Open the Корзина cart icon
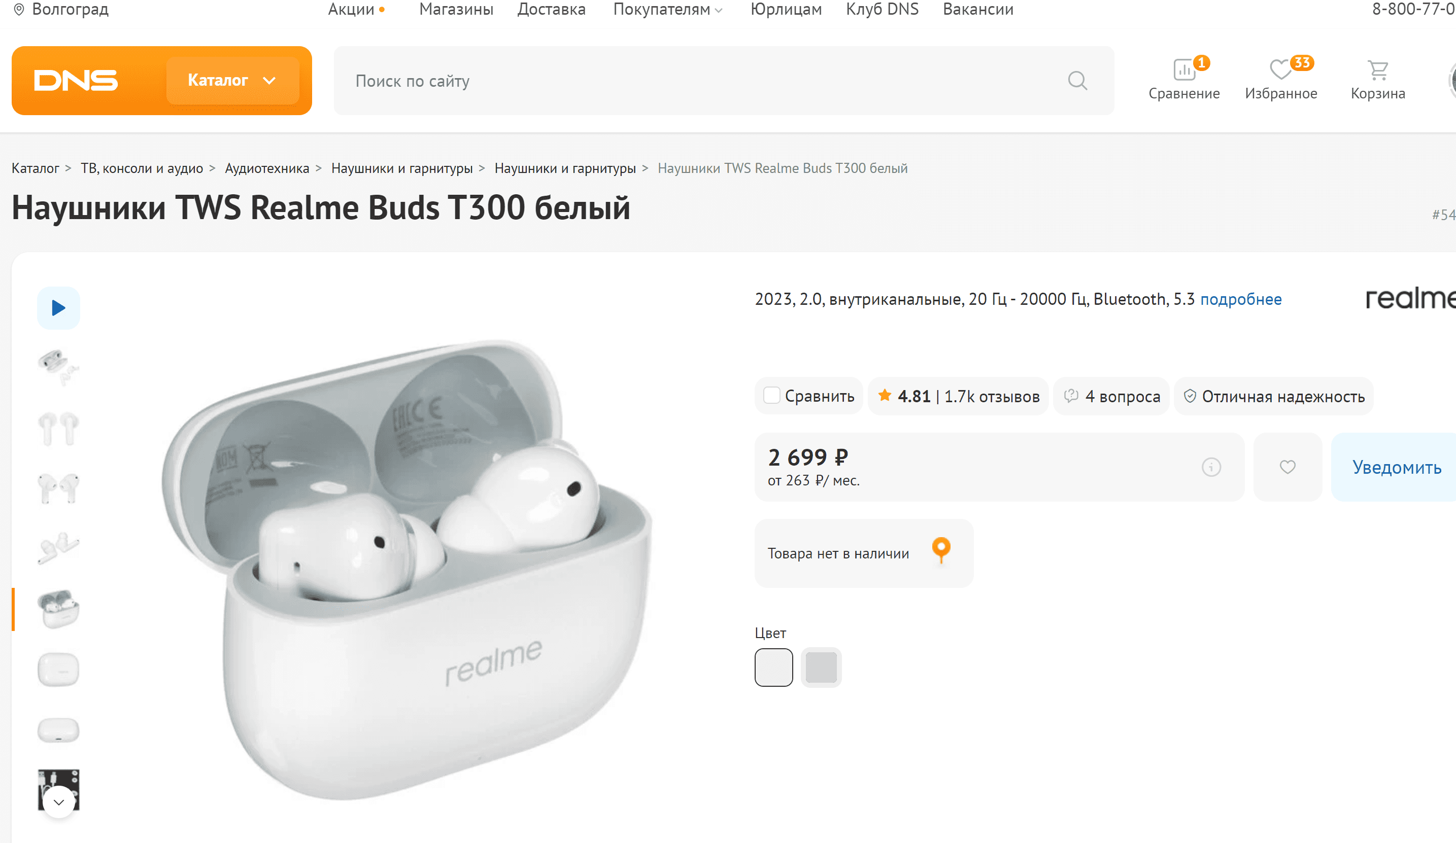 click(1378, 71)
